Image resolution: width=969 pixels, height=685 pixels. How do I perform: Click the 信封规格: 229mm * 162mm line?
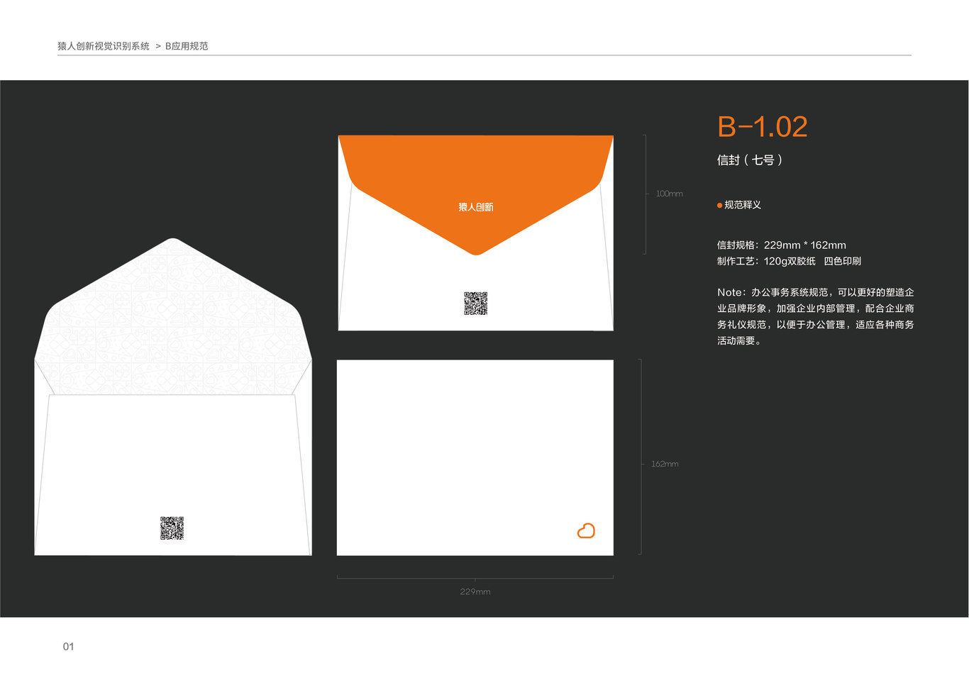click(782, 245)
